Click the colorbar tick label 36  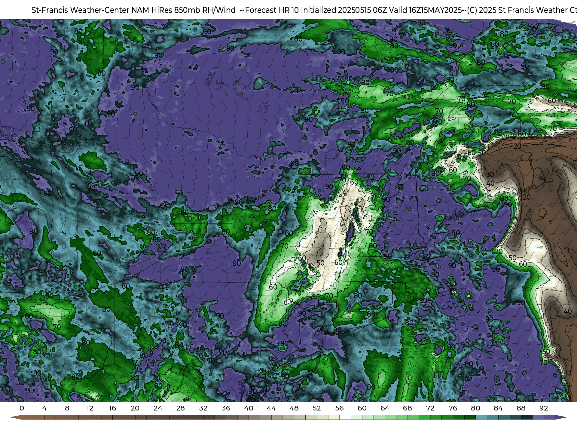226,408
